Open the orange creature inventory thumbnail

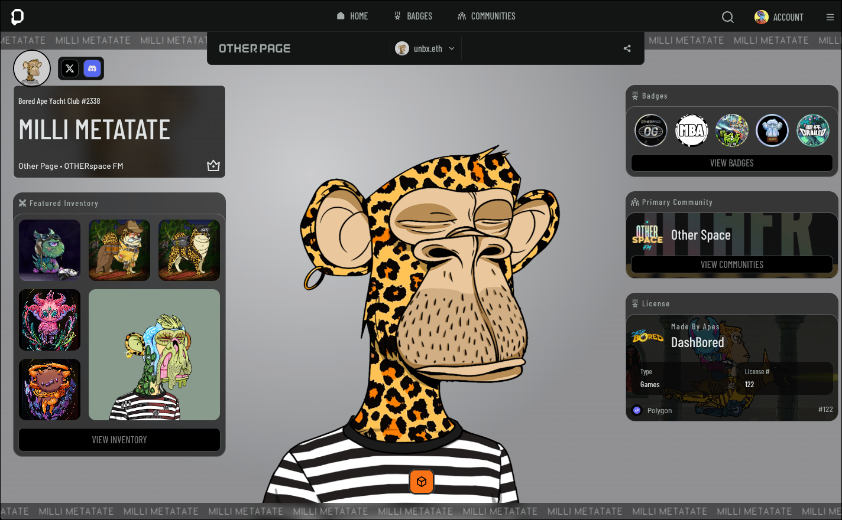tap(50, 390)
